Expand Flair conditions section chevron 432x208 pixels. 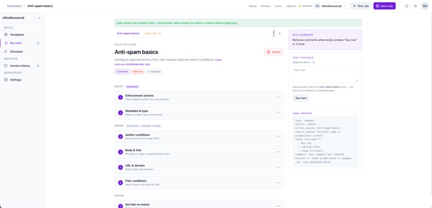[278, 183]
